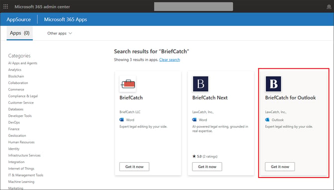Select the Commerce category
334x190 pixels.
16,90
